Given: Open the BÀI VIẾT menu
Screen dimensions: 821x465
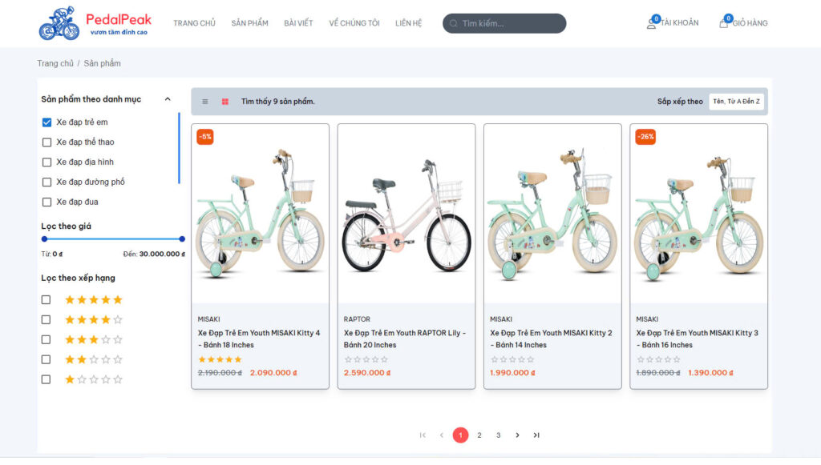Looking at the screenshot, I should tap(298, 23).
